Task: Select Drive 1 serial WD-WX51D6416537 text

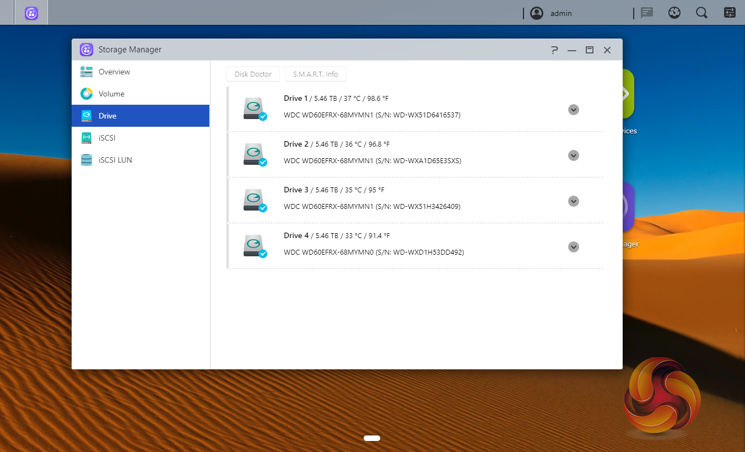Action: 418,115
